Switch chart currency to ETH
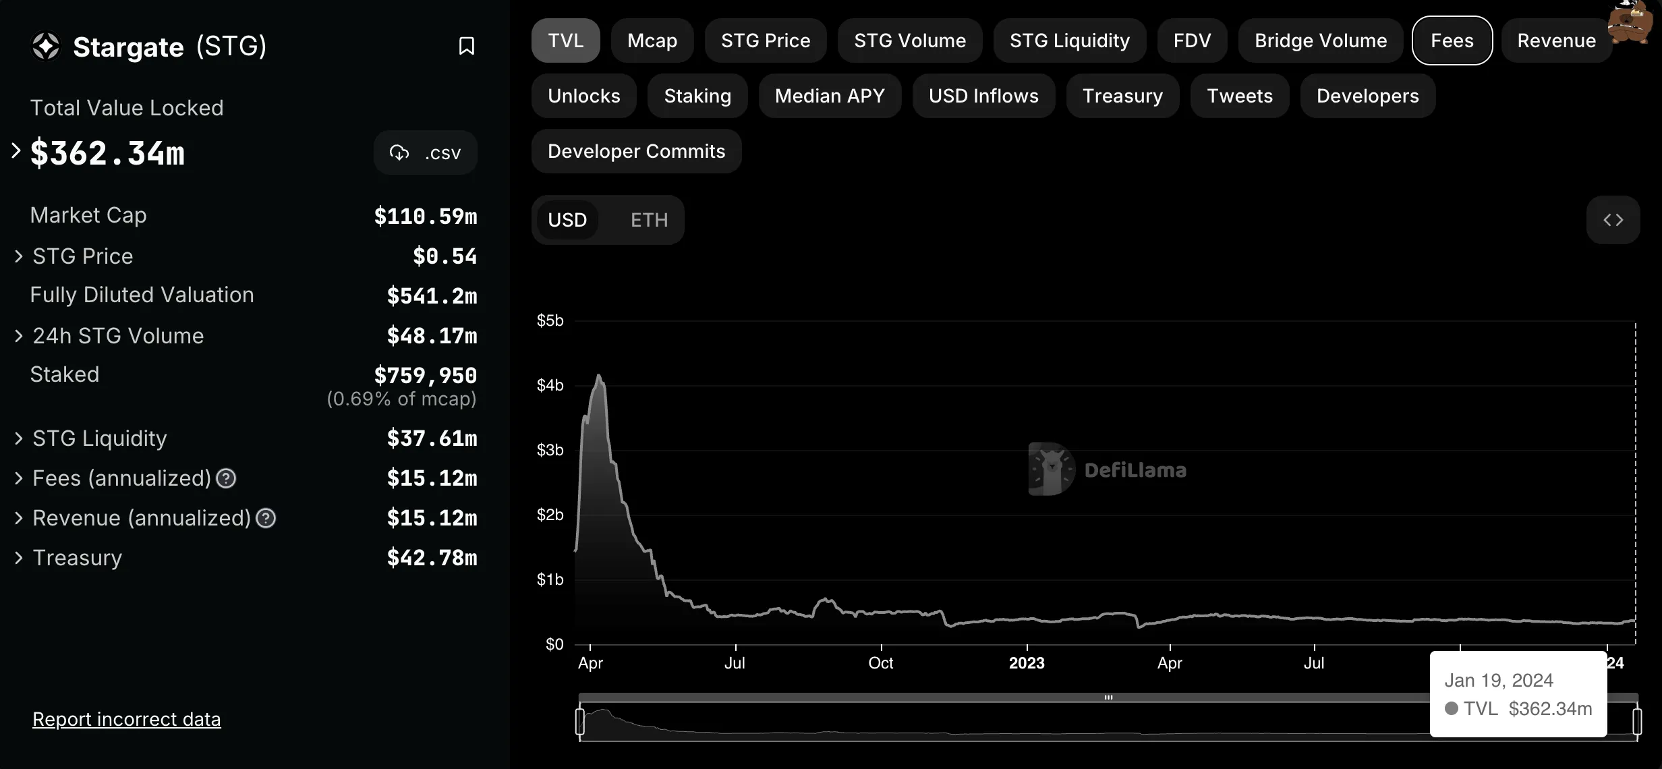This screenshot has width=1662, height=769. (x=648, y=220)
